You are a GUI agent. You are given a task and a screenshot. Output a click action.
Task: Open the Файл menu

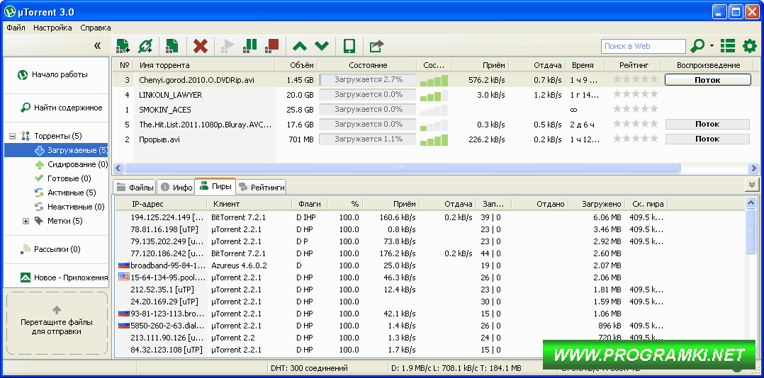pyautogui.click(x=16, y=28)
